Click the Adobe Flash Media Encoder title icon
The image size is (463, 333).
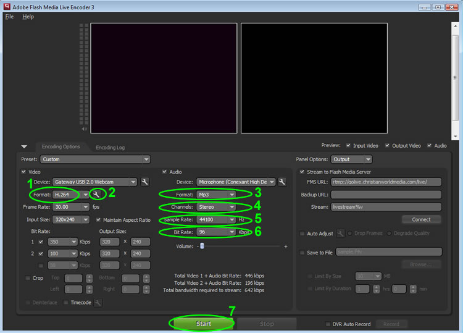tap(7, 7)
